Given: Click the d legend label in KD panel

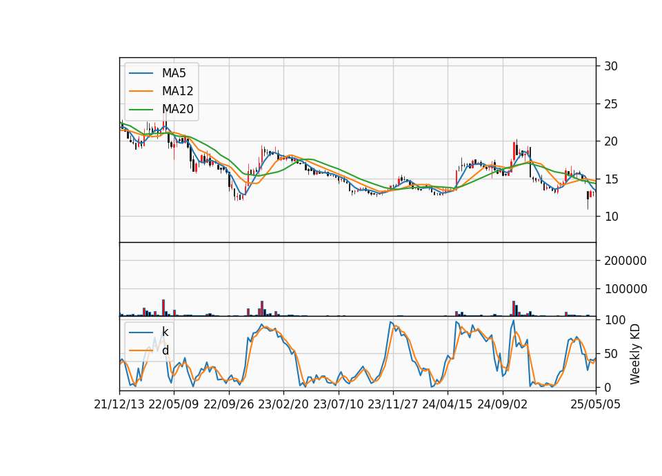Looking at the screenshot, I should (x=165, y=350).
